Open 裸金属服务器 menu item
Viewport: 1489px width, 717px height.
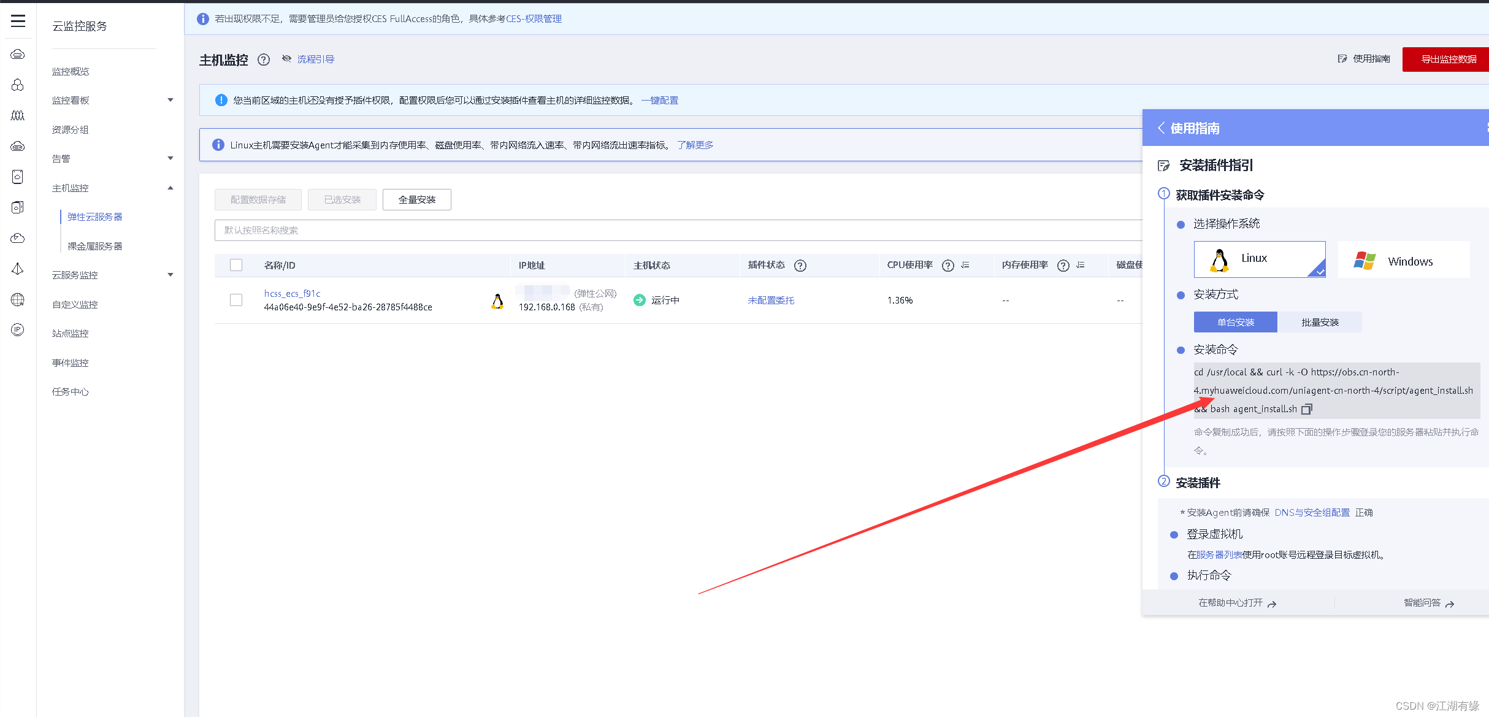click(95, 246)
